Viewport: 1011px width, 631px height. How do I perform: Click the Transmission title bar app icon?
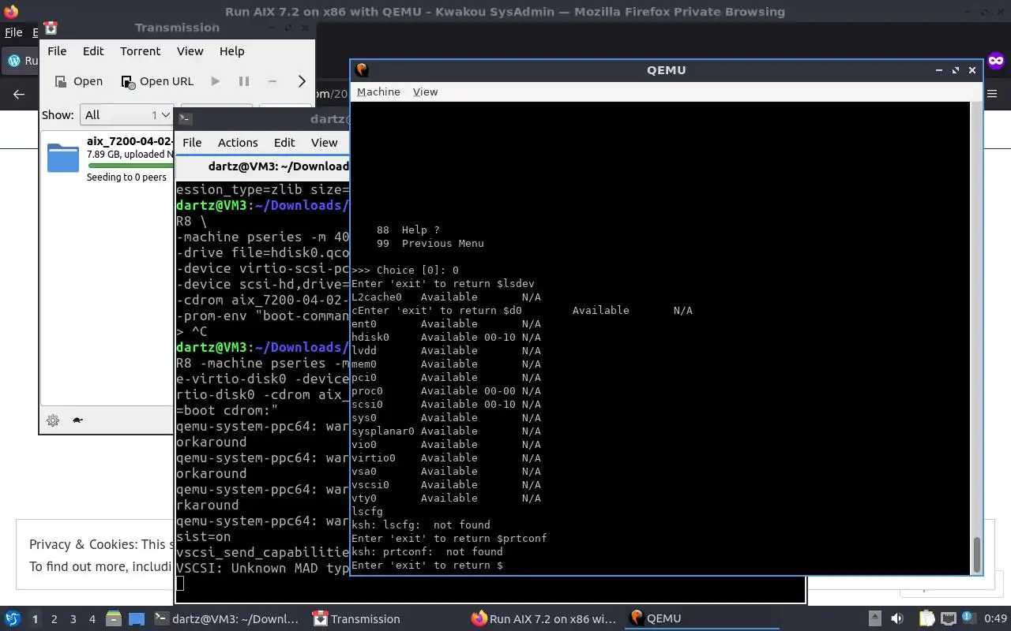[x=51, y=28]
